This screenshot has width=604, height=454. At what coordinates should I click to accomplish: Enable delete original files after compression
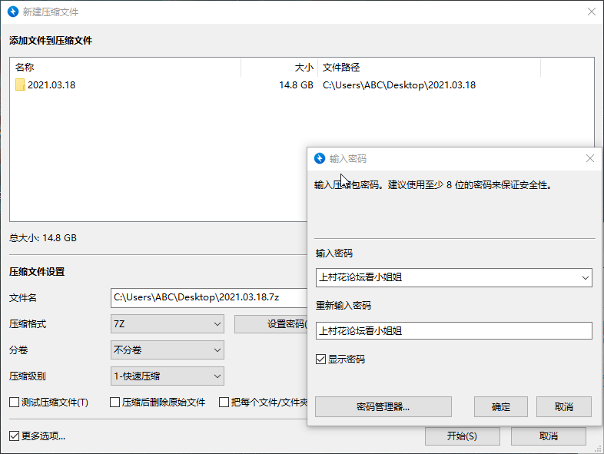point(115,402)
